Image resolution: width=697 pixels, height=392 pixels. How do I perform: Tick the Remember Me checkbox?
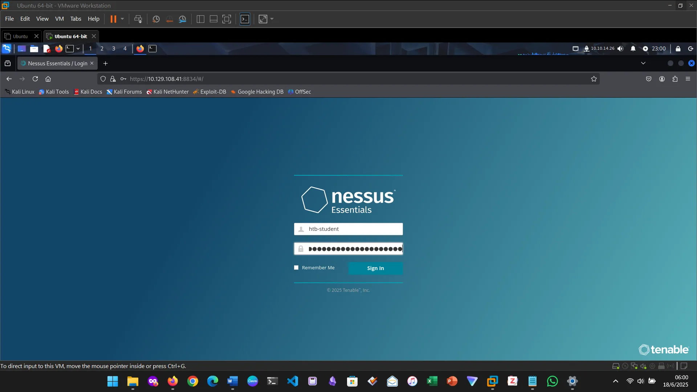point(296,268)
